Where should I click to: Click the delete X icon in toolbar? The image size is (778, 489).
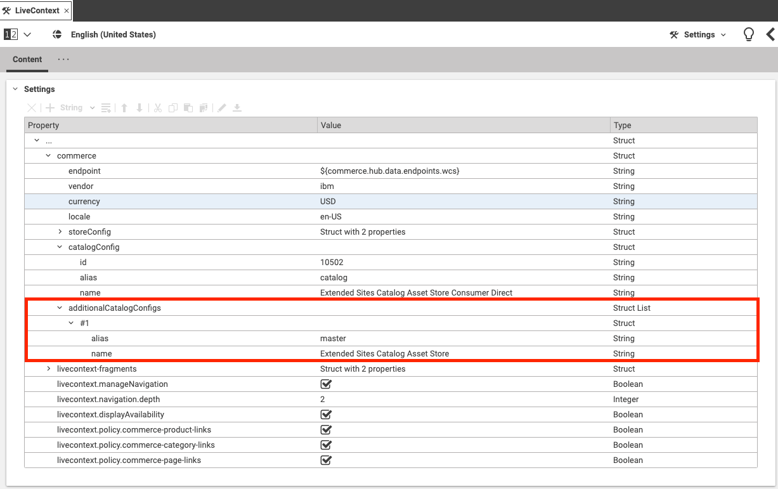(x=31, y=108)
